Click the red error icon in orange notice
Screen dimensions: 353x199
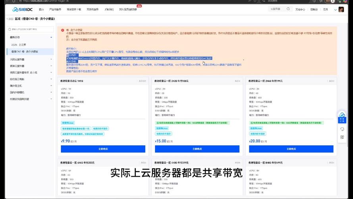pos(63,30)
